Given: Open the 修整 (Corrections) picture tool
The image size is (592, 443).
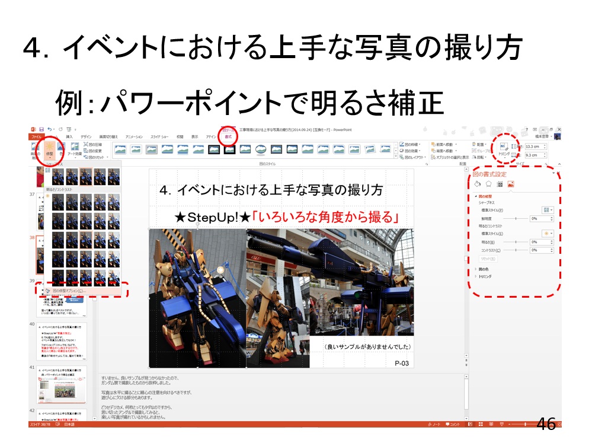Looking at the screenshot, I should point(49,149).
